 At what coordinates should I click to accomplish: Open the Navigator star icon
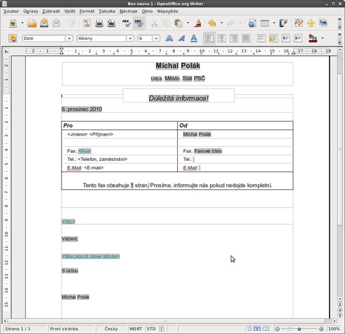[311, 23]
